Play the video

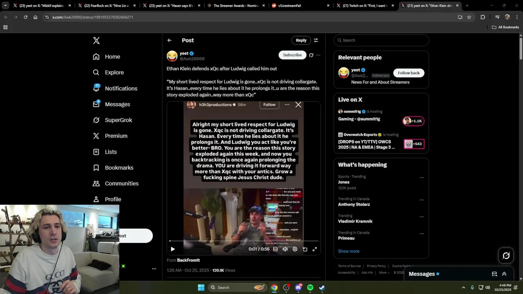point(173,249)
